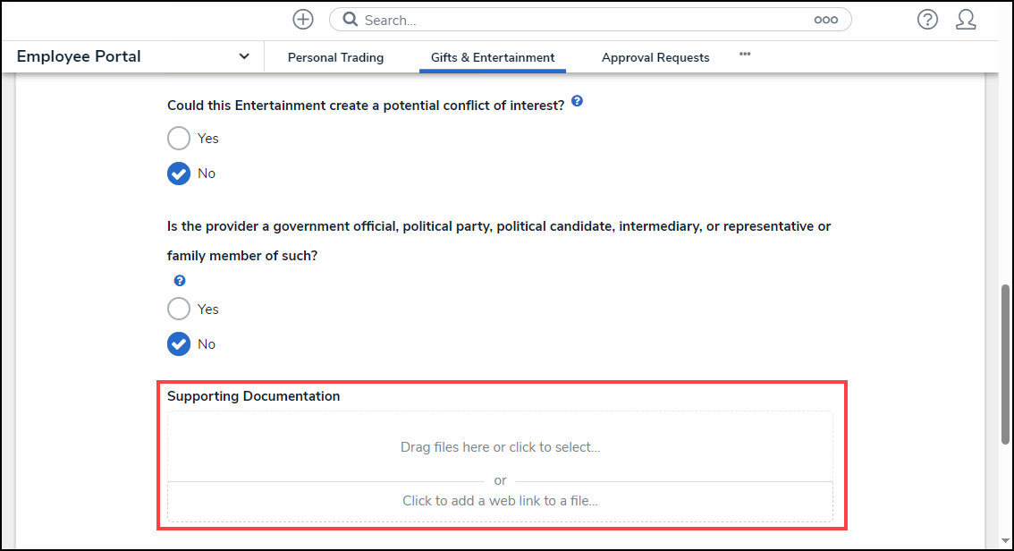The height and width of the screenshot is (551, 1014).
Task: Click 'Drag files here or click to select'
Action: pos(500,447)
